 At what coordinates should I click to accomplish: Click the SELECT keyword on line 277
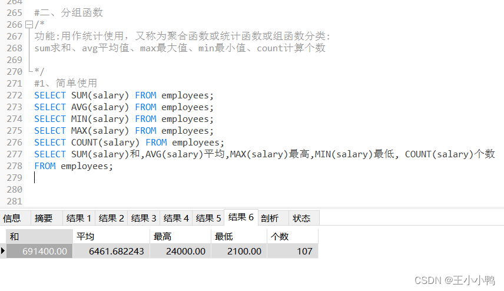tap(50, 154)
